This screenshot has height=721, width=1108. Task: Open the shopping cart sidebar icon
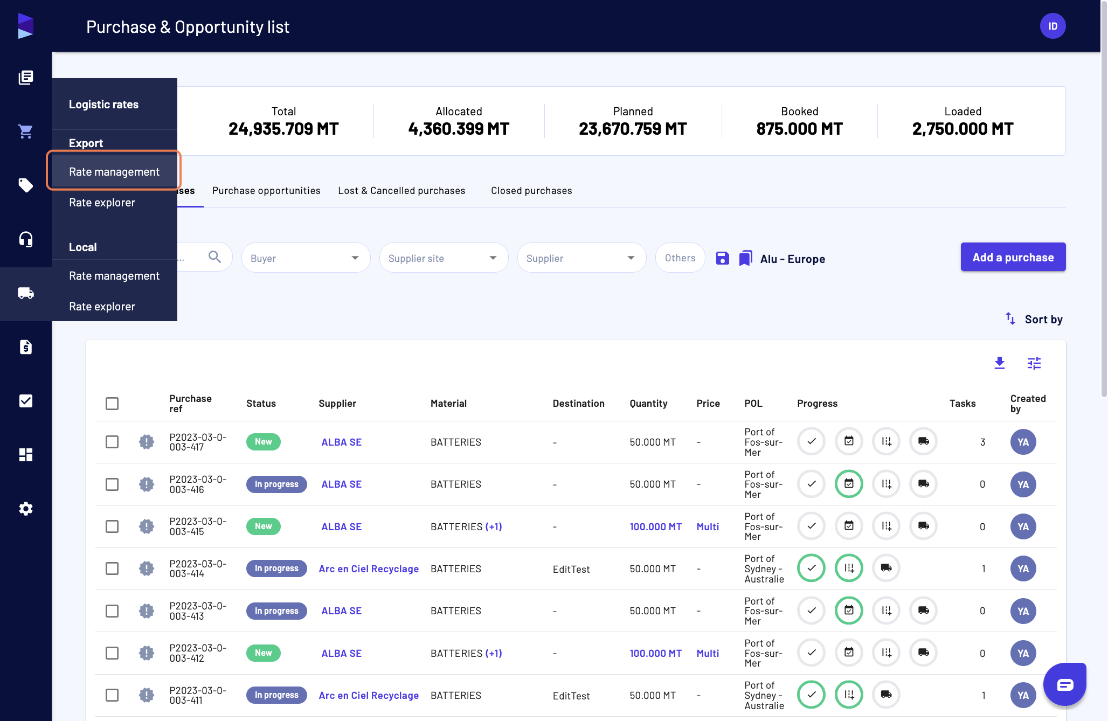[26, 131]
